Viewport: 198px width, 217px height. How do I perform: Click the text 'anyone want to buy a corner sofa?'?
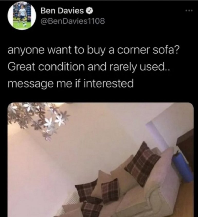pyautogui.click(x=94, y=51)
